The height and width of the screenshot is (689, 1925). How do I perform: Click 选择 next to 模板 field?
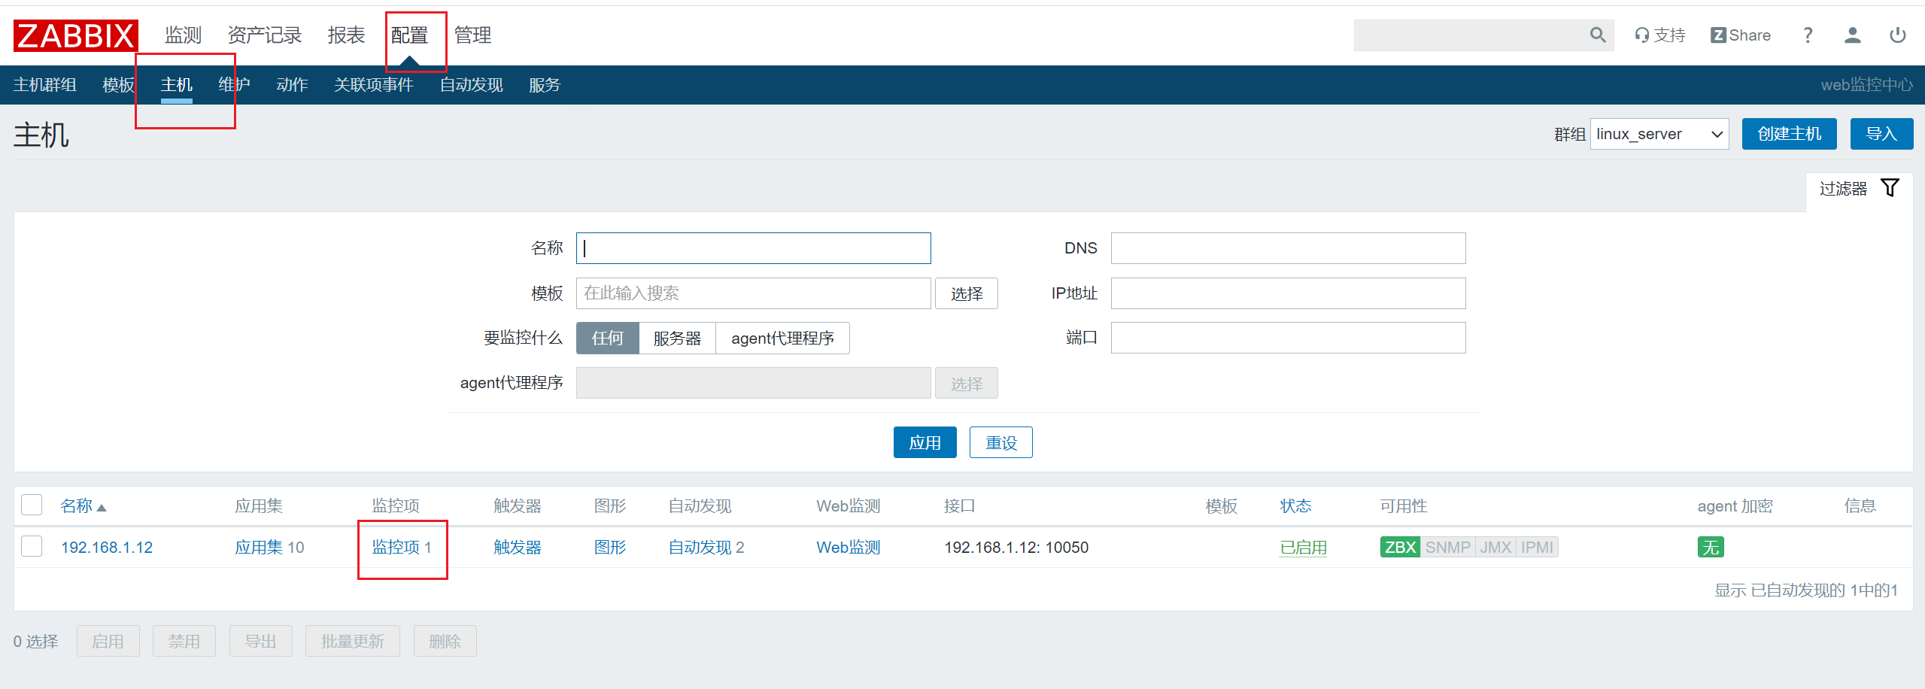(966, 293)
